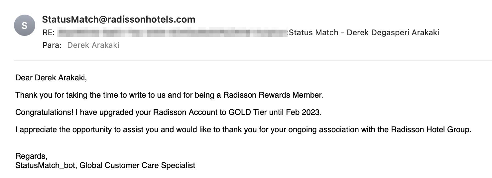Click the "Para:" recipient label
The height and width of the screenshot is (178, 492).
pos(52,45)
